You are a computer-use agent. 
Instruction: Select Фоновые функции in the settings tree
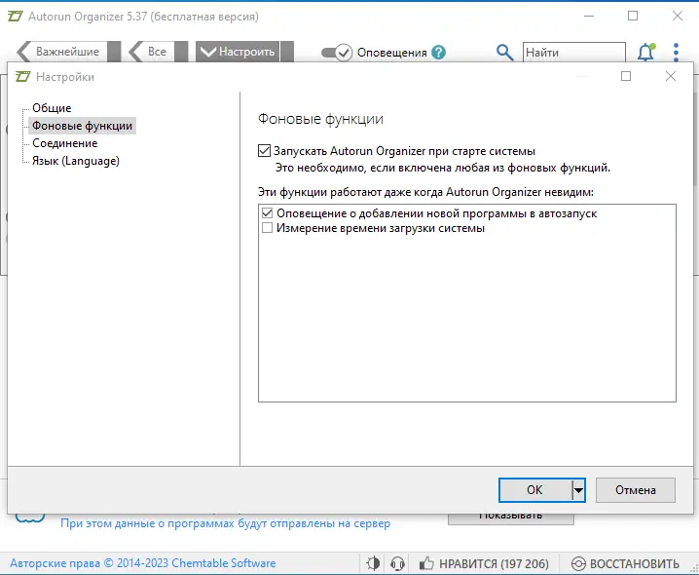tap(82, 126)
